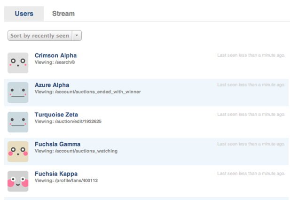This screenshot has width=290, height=200.
Task: Click the /account/auctions_watching viewing path
Action: (86, 151)
